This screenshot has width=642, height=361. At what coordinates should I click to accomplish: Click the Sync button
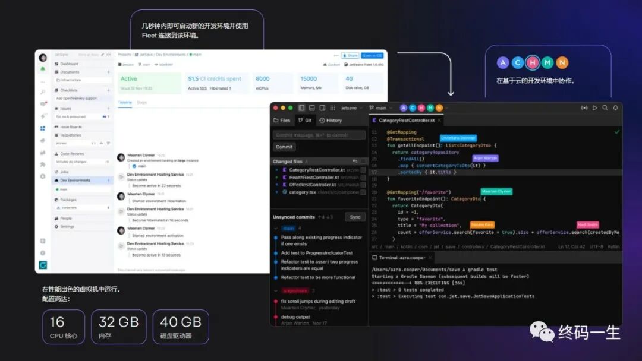(x=355, y=217)
